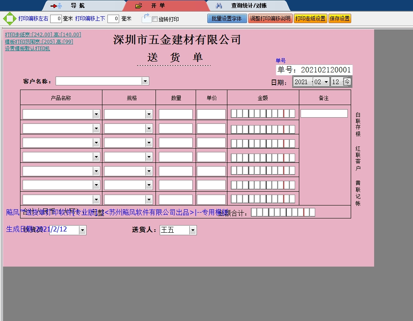Viewport: 413px width, 321px height.
Task: Open the month dropdown showing 02
Action: 326,81
